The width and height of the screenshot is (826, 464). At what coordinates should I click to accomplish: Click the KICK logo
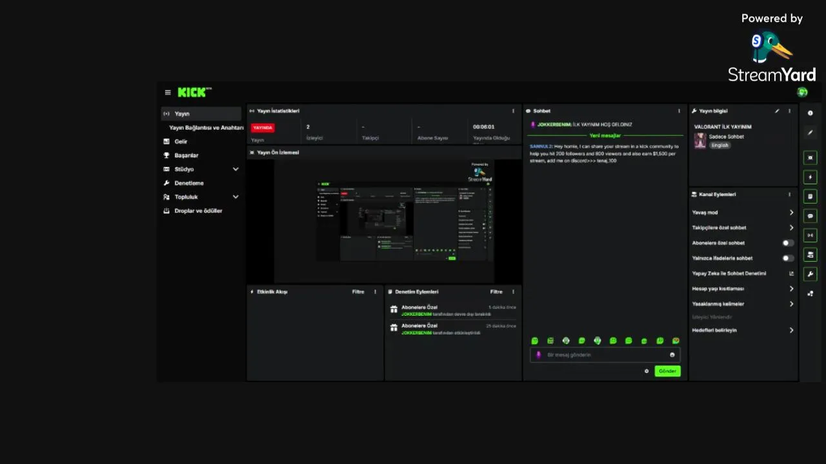click(194, 92)
